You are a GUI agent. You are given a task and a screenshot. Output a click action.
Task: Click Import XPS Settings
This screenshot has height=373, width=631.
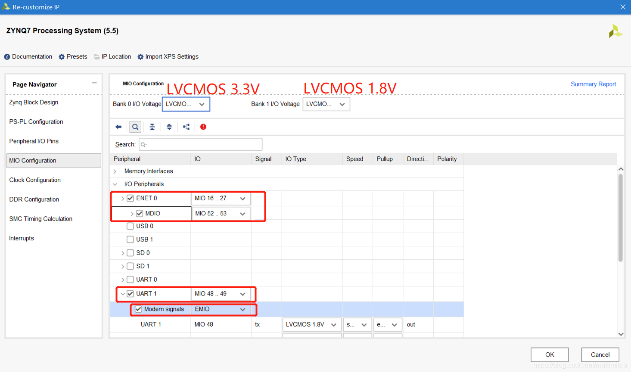click(168, 57)
